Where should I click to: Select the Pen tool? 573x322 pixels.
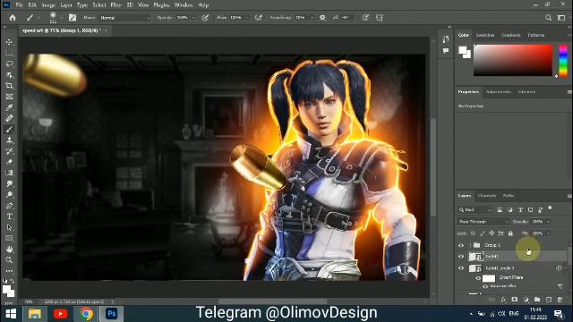coord(10,206)
